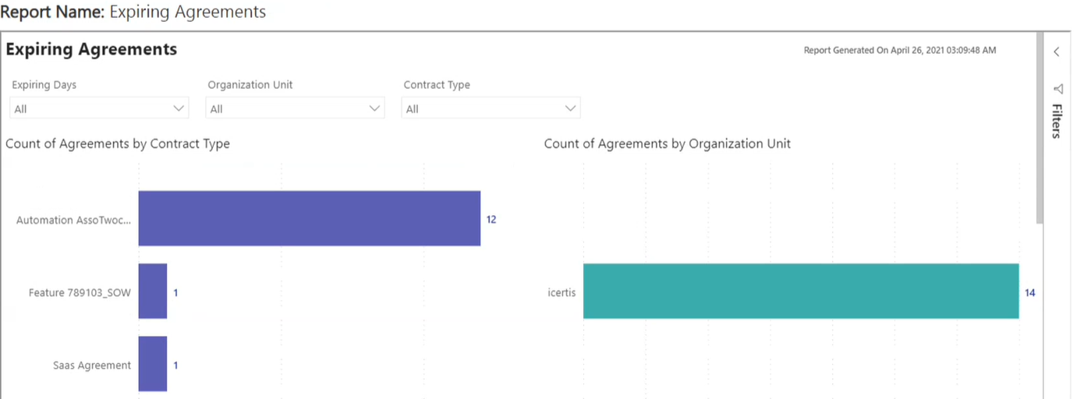This screenshot has width=1077, height=399.
Task: Click the Filters funnel icon
Action: (x=1058, y=89)
